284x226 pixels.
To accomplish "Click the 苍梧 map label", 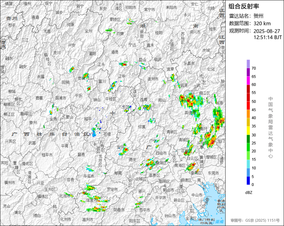I will pos(107,134).
